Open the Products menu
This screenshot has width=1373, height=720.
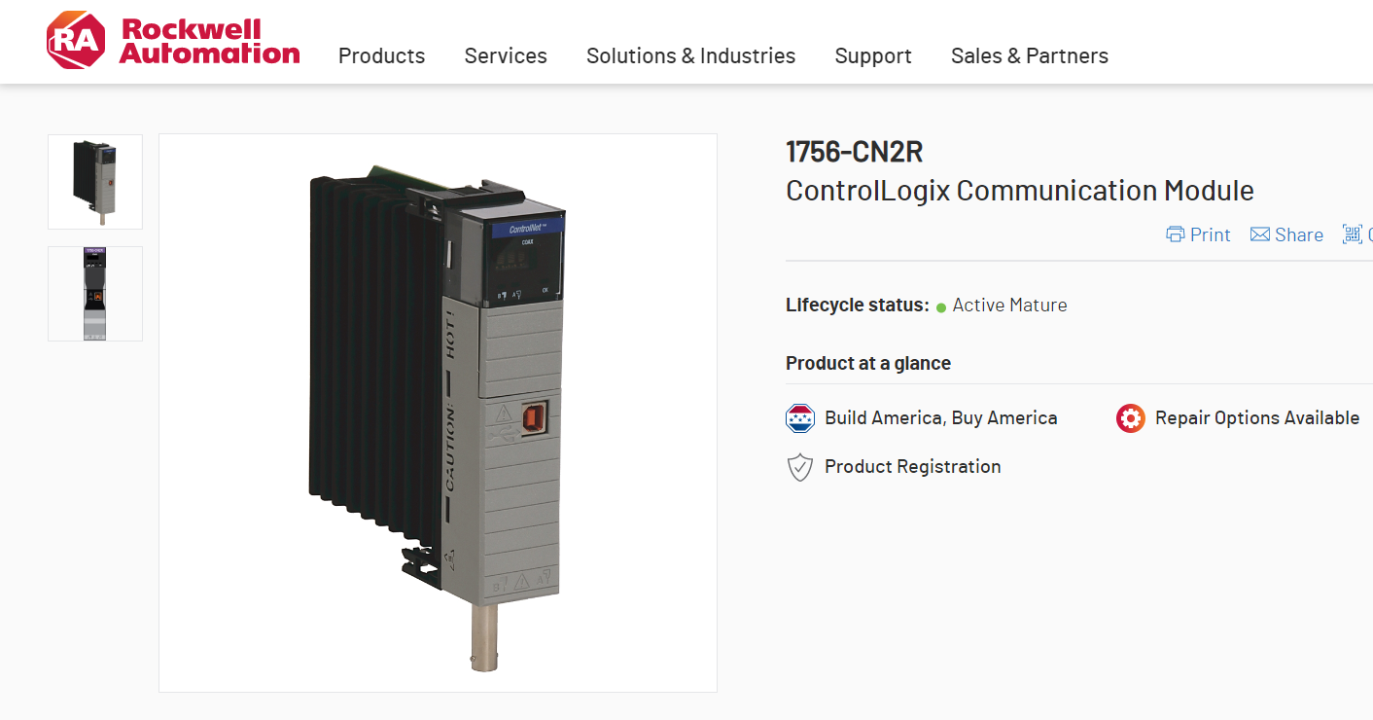(x=381, y=55)
